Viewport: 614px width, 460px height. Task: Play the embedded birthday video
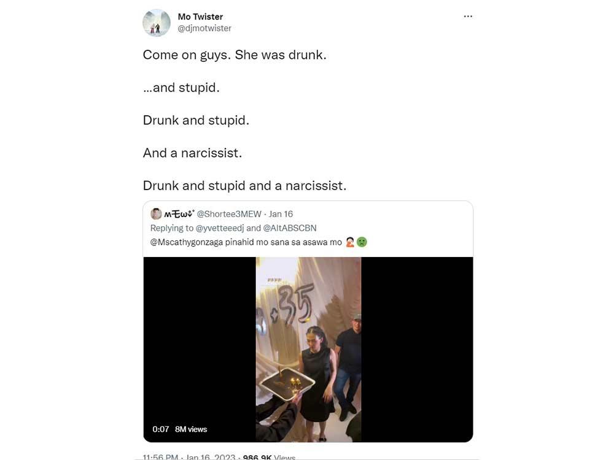click(308, 348)
